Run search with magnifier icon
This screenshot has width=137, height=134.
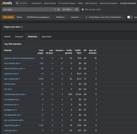pyautogui.click(x=77, y=9)
